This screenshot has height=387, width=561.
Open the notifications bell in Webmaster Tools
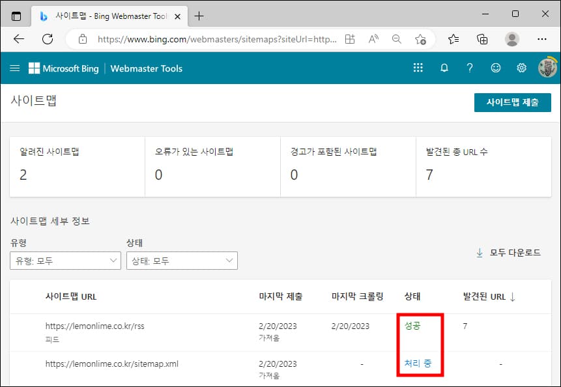click(444, 68)
